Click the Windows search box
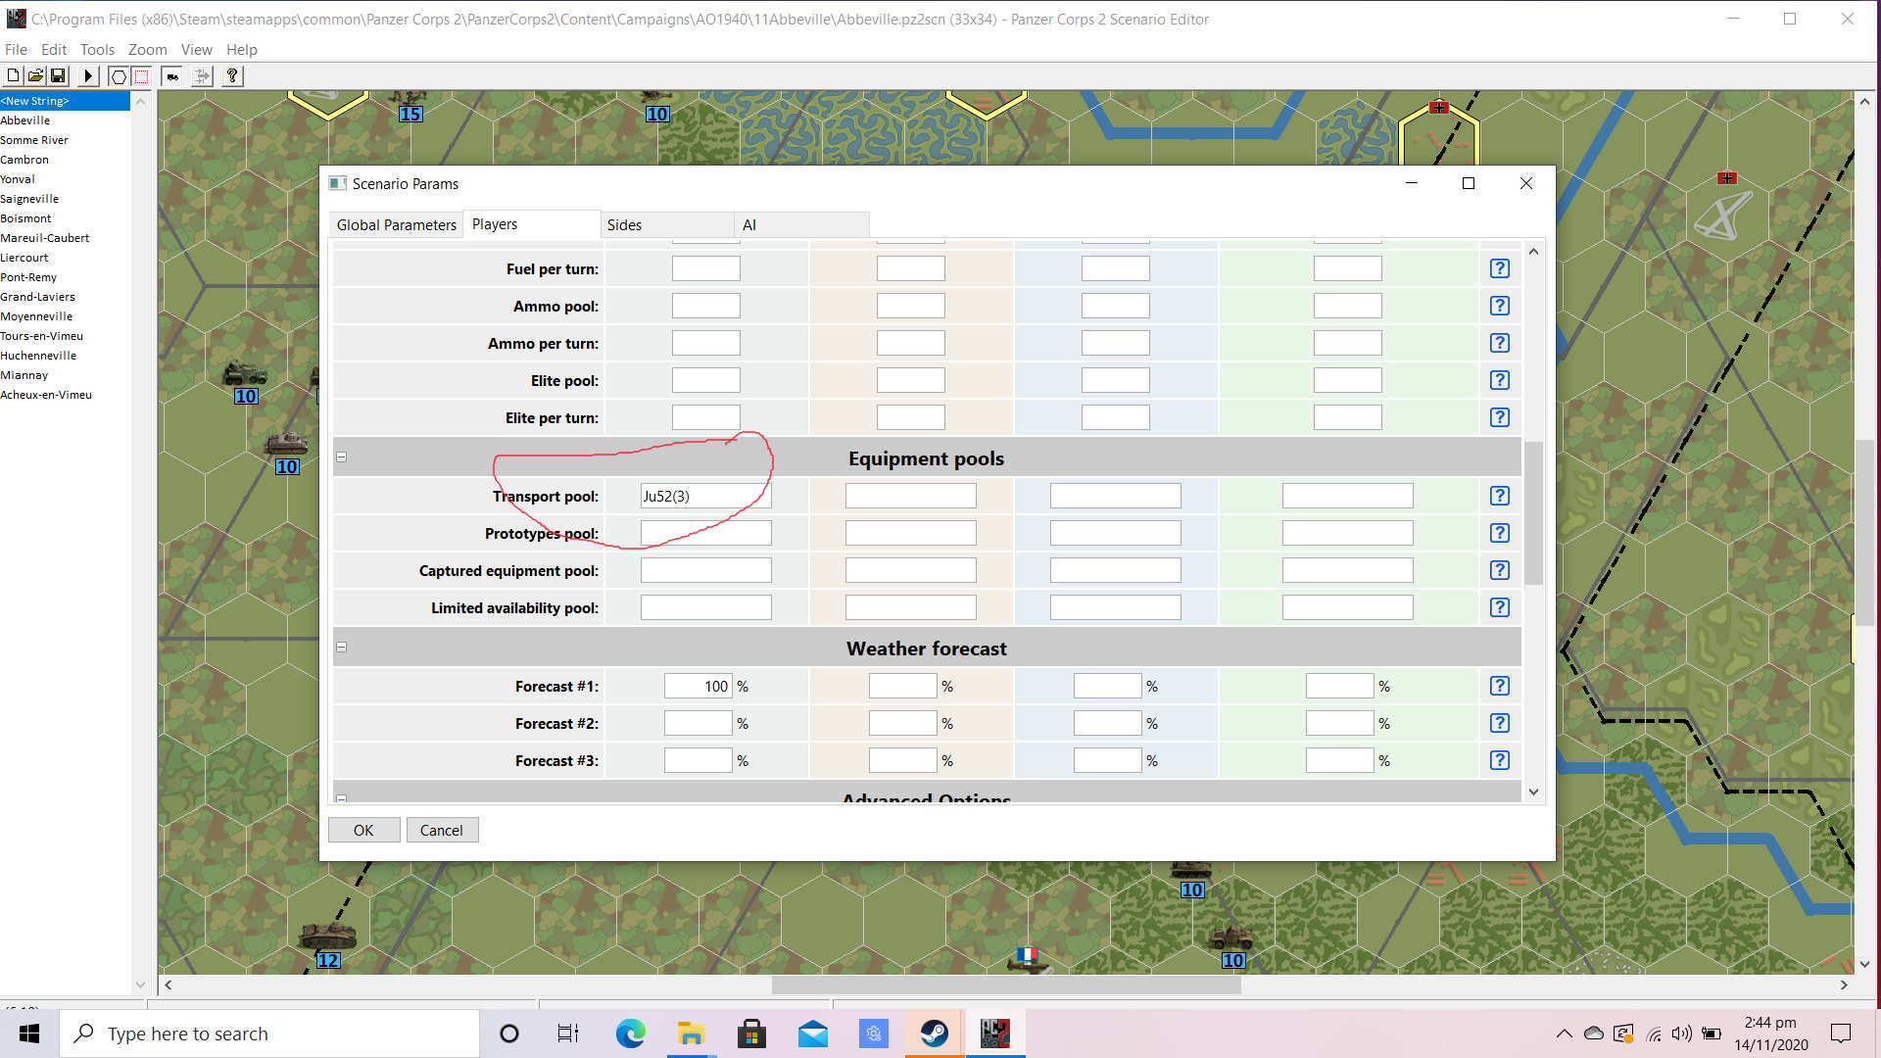 269,1034
